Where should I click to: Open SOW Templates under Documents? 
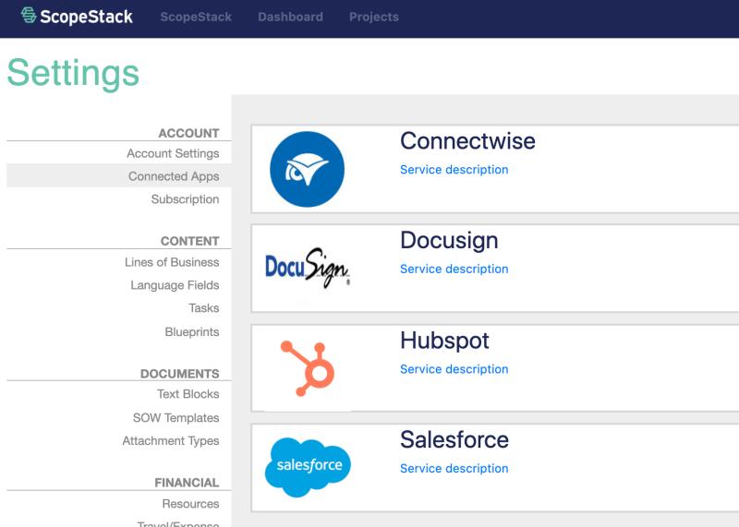click(x=176, y=418)
